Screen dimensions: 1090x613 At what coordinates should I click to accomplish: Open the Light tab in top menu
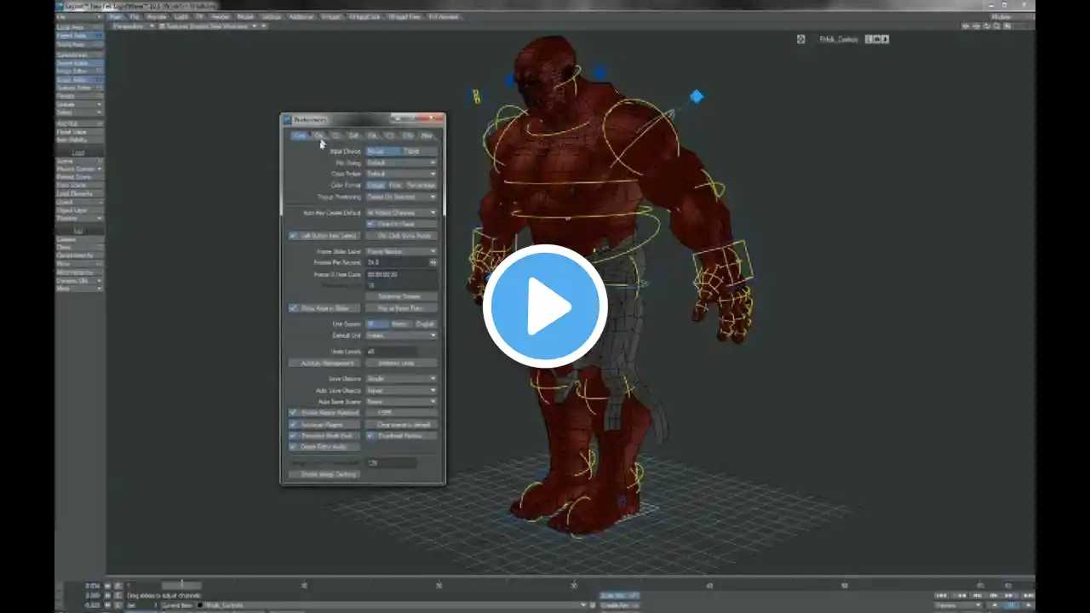(x=181, y=16)
